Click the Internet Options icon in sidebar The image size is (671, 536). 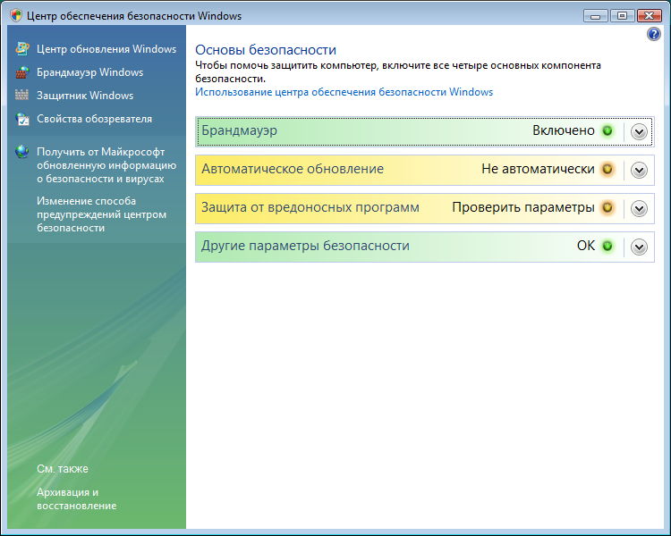[22, 119]
